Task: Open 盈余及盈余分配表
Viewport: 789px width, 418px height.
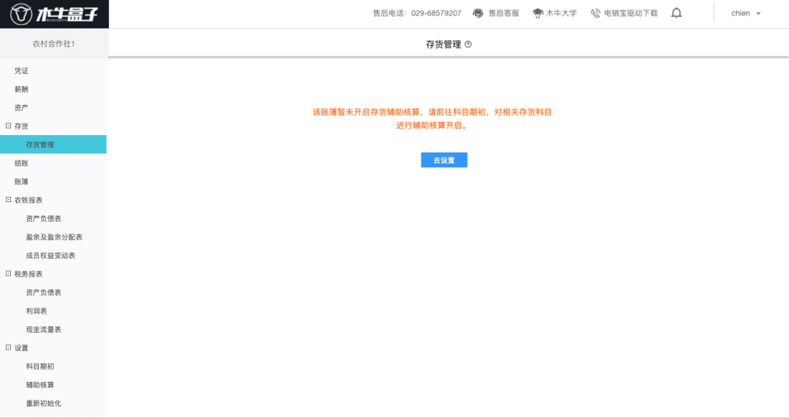Action: pos(54,237)
